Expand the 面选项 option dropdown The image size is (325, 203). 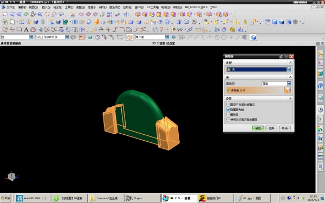click(x=289, y=83)
